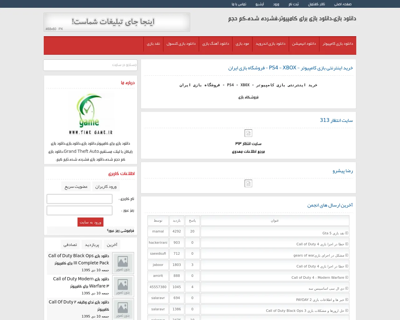Open دانلود بازی کنسول menu item
The width and height of the screenshot is (400, 320).
[181, 44]
